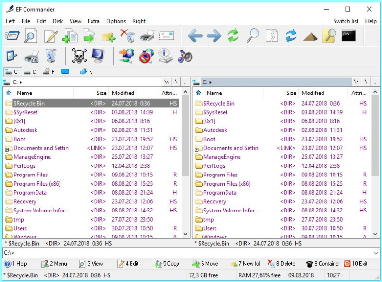The width and height of the screenshot is (382, 282).
Task: Switch to drive D button
Action: tap(30, 72)
